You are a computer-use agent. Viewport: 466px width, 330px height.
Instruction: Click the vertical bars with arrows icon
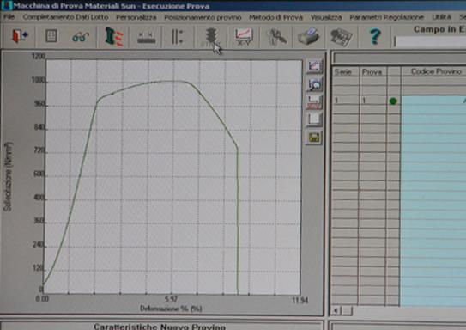point(178,37)
